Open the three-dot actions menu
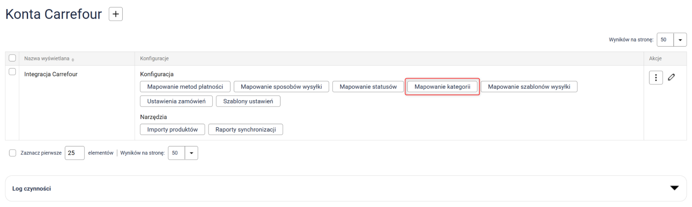 pyautogui.click(x=655, y=78)
